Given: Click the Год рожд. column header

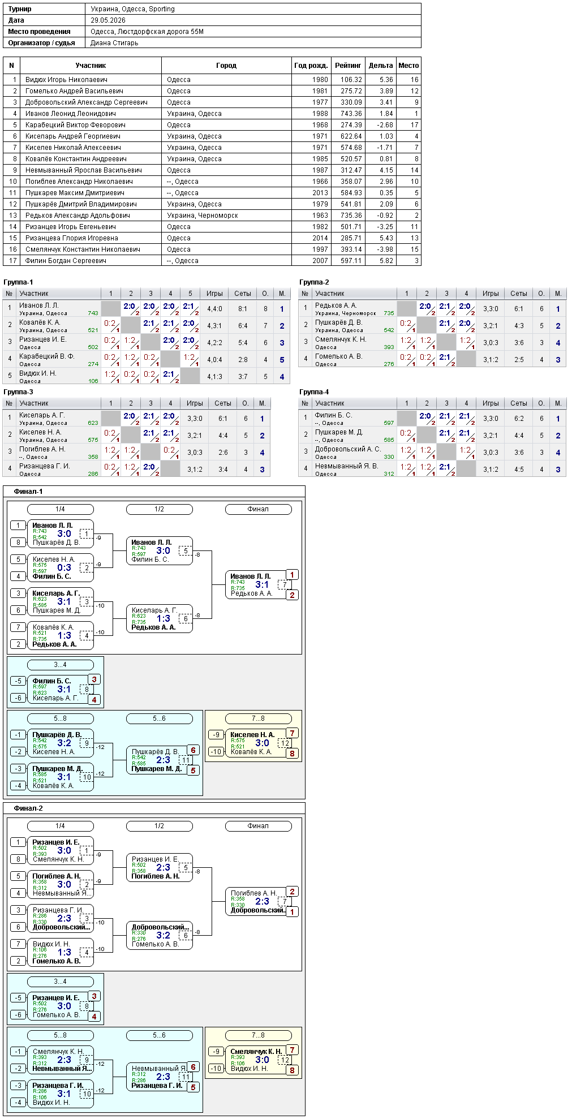Looking at the screenshot, I should (311, 66).
